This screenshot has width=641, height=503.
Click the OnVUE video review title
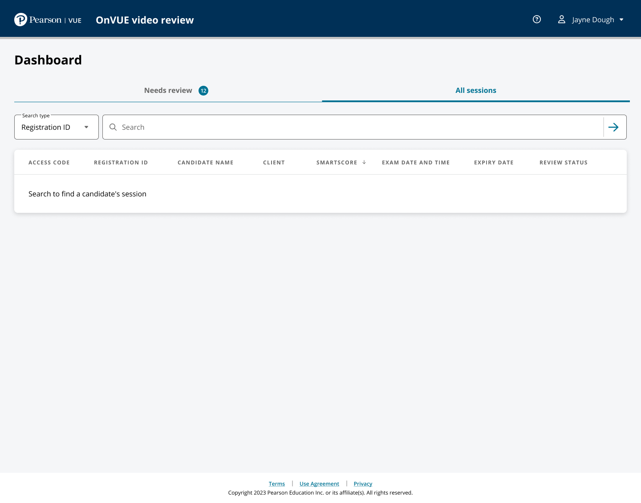145,20
